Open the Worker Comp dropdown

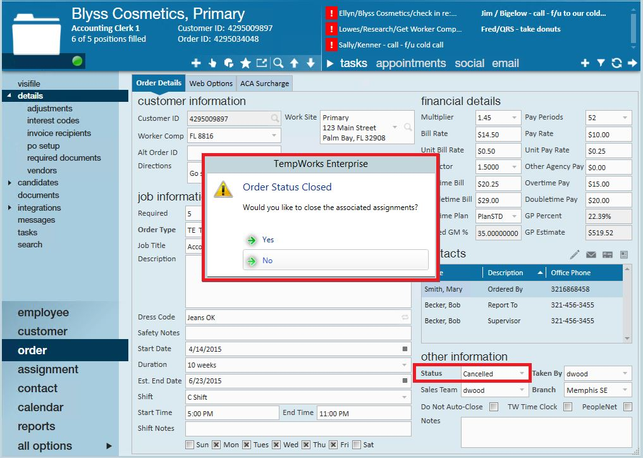(x=274, y=135)
